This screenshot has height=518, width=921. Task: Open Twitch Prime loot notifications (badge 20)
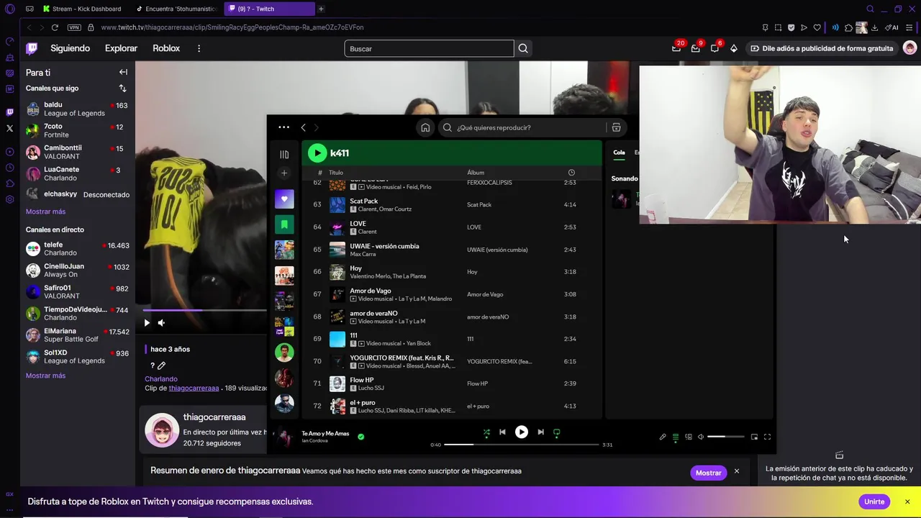[676, 48]
